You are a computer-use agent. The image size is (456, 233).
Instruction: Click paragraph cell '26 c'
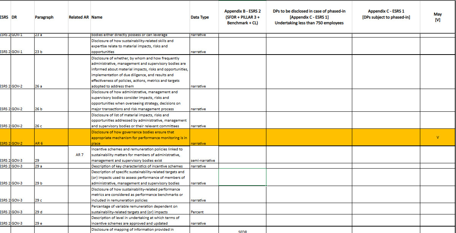51,120
